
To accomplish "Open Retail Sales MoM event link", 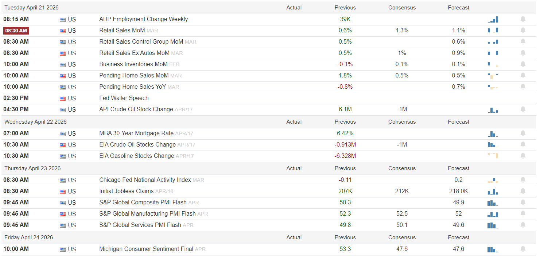I will [x=122, y=30].
